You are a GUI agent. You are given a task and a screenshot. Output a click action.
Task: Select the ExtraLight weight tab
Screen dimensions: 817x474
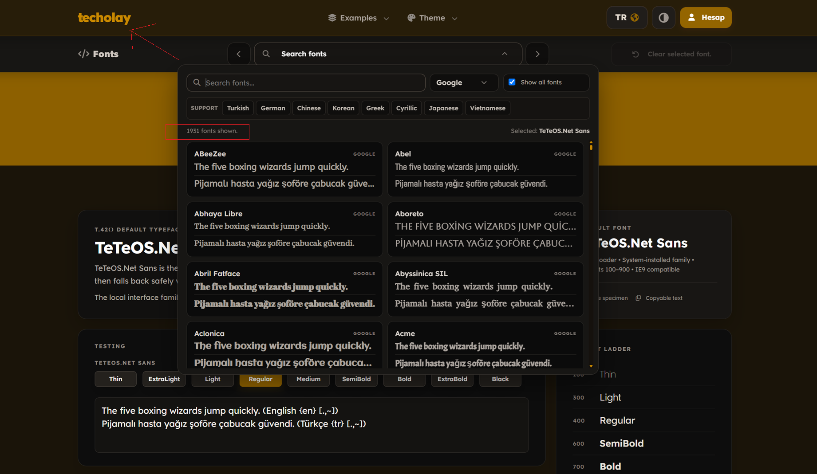(164, 379)
